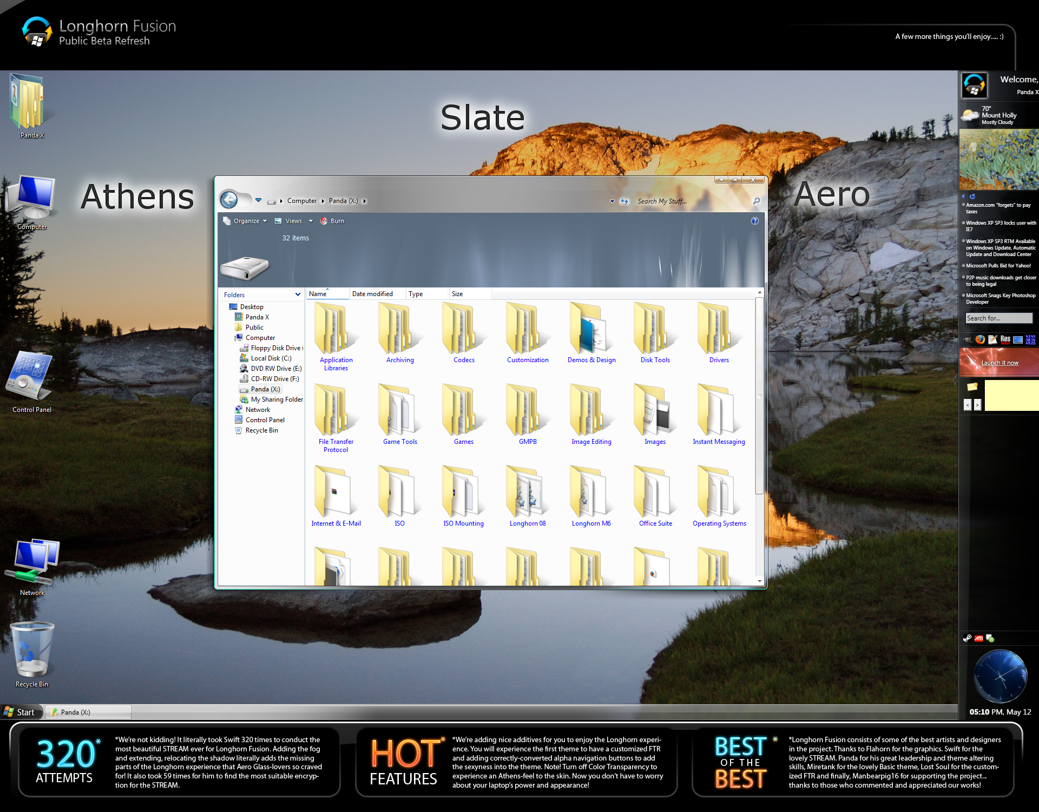The width and height of the screenshot is (1039, 812).
Task: Click the ATI tray icon in the sidebar
Action: (x=979, y=638)
